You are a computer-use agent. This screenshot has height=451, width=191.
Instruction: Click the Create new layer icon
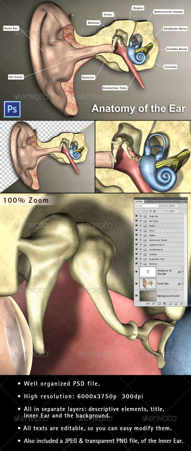point(175,304)
